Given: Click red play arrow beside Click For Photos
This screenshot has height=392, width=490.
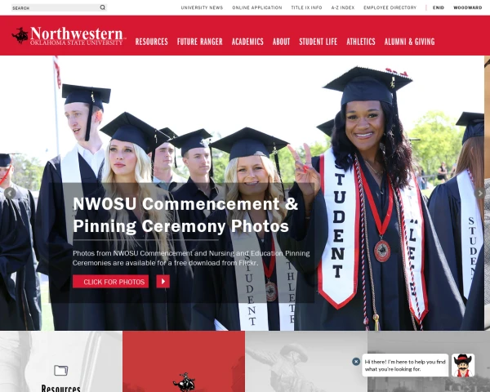Looking at the screenshot, I should (x=163, y=281).
